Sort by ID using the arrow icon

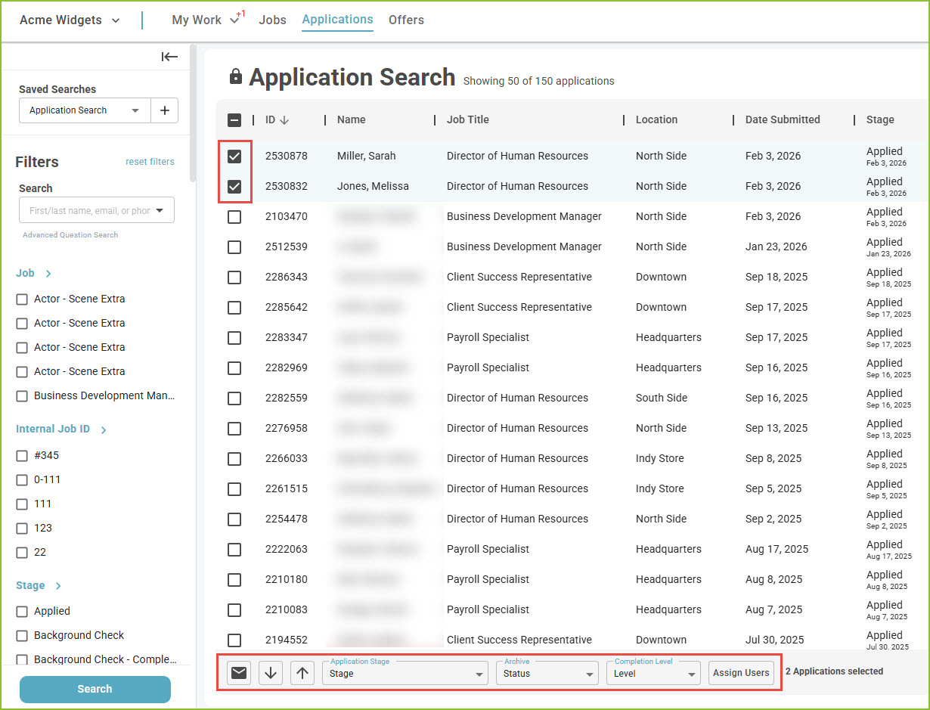(284, 119)
